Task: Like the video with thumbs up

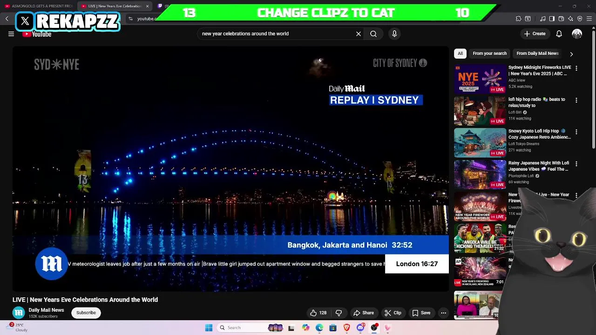Action: pos(318,313)
